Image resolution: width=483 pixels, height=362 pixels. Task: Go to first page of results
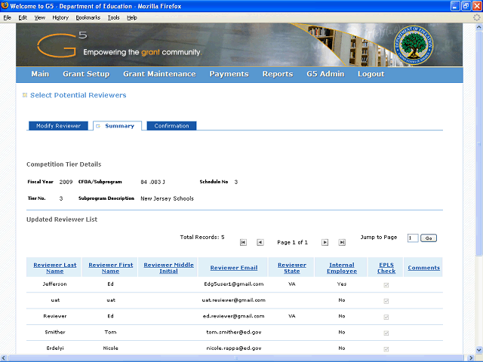tap(243, 242)
